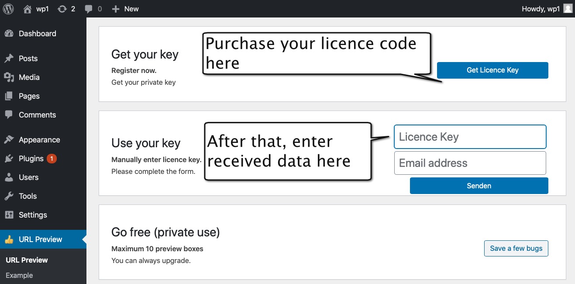Viewport: 575px width, 284px height.
Task: Click the Posts pushpin icon
Action: pyautogui.click(x=9, y=59)
